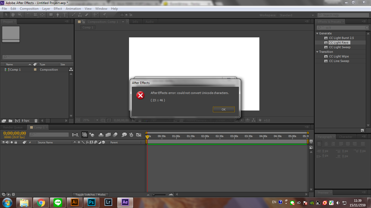The height and width of the screenshot is (208, 371).
Task: Open the Effects & Presets panel menu
Action: point(364,21)
